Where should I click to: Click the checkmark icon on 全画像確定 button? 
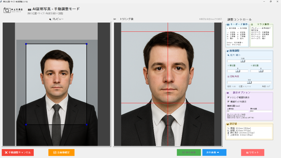(x=55, y=153)
